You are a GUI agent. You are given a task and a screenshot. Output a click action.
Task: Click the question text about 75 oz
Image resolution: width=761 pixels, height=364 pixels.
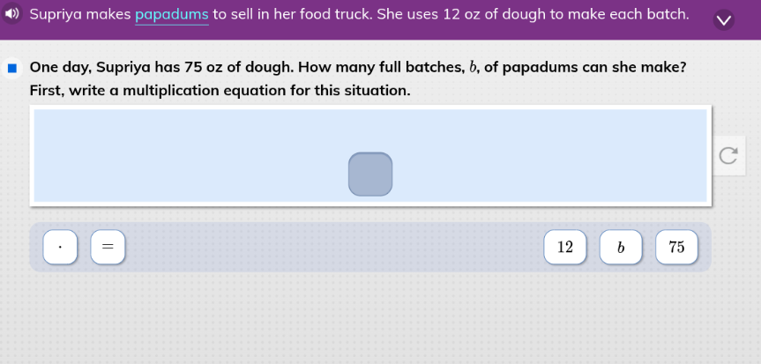coord(220,68)
